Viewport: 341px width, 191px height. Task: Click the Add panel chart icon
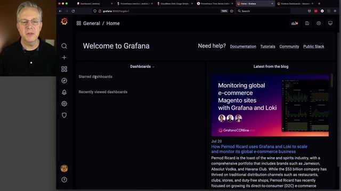(295, 23)
